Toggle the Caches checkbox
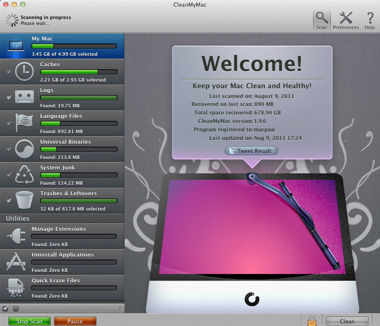 pos(9,72)
